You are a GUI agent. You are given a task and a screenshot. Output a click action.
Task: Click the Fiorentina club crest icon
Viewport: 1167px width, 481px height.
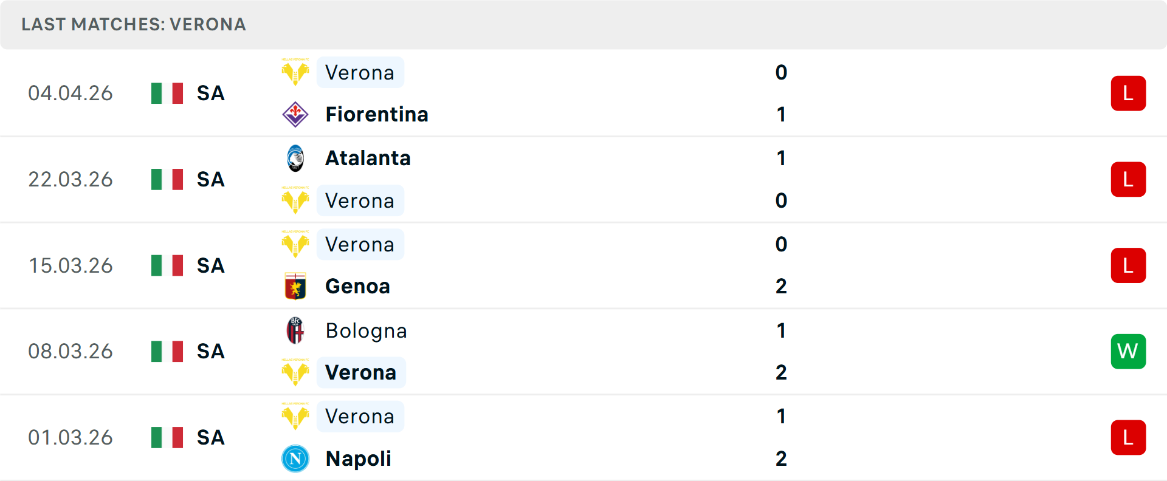click(x=295, y=114)
